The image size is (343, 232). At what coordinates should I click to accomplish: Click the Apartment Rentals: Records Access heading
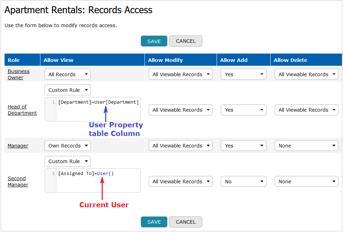coord(78,10)
